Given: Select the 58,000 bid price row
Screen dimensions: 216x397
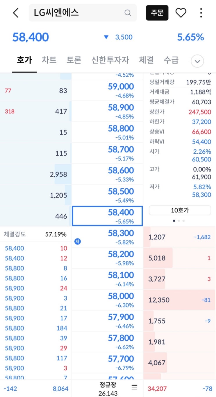Looking at the screenshot, I should click(107, 300).
